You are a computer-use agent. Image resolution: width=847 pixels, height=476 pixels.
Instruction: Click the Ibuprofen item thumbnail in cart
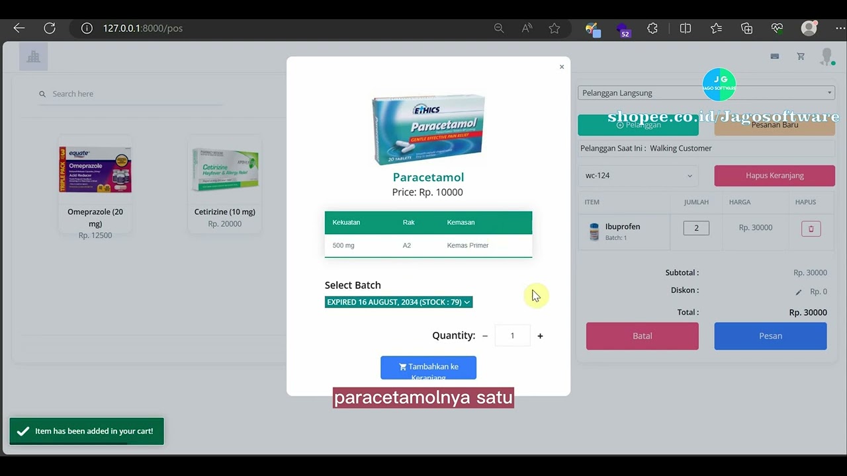click(594, 231)
